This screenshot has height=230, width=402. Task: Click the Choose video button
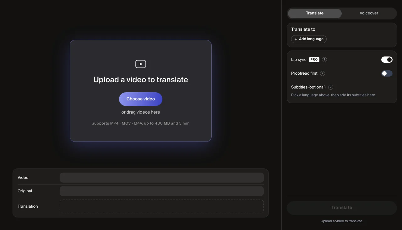(141, 99)
